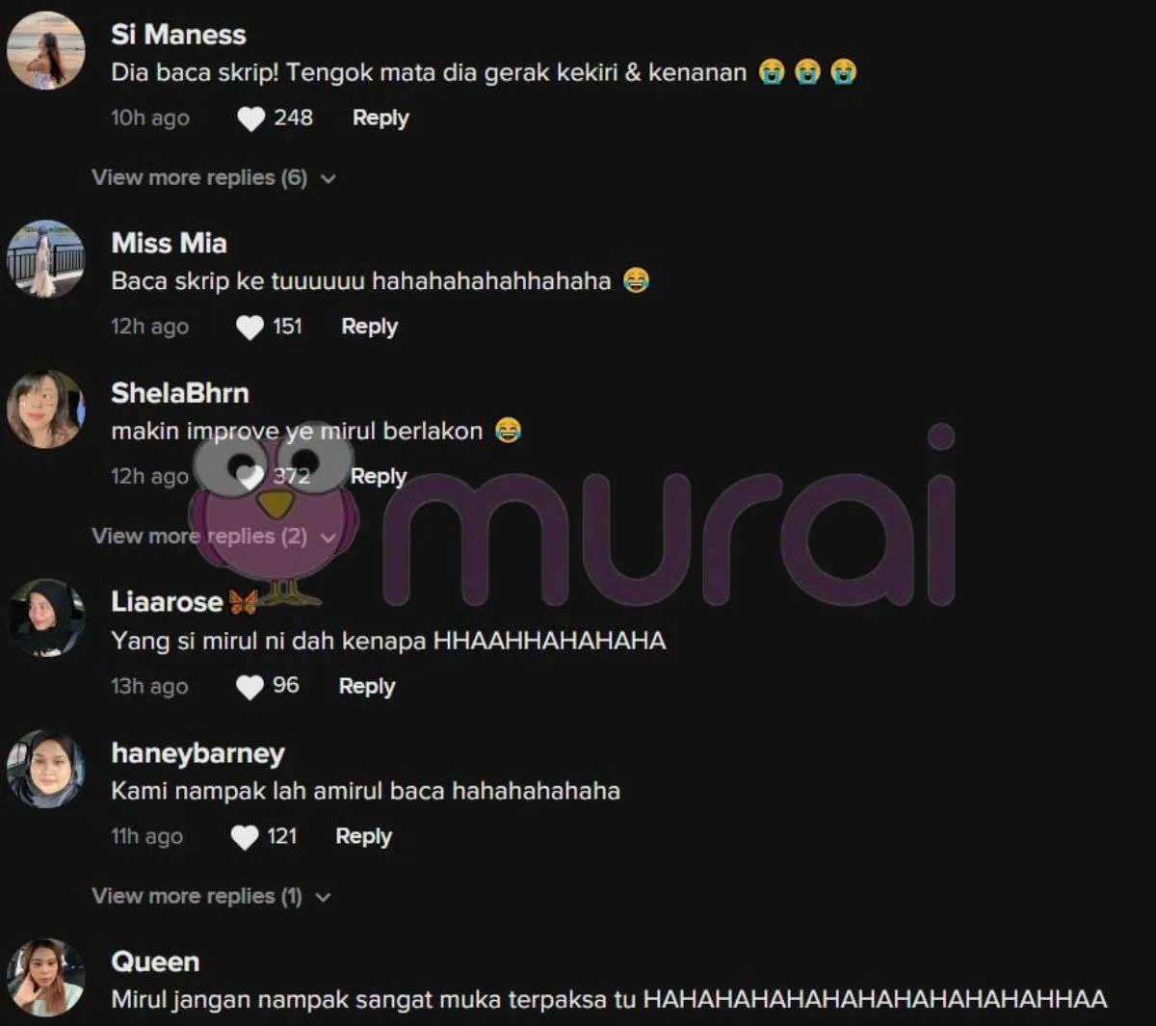Heart haneybarney's comment
This screenshot has width=1156, height=1026.
(245, 837)
